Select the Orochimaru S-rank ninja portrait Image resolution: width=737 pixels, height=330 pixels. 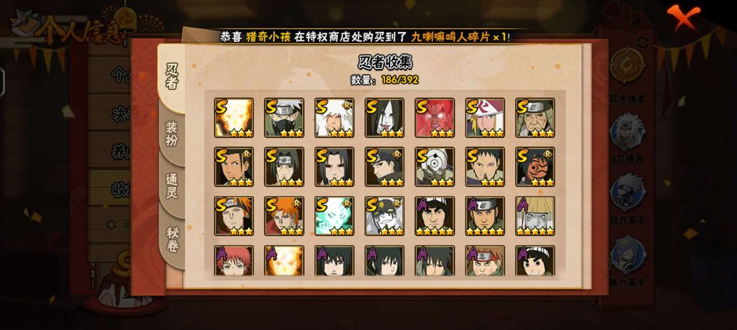pyautogui.click(x=384, y=118)
